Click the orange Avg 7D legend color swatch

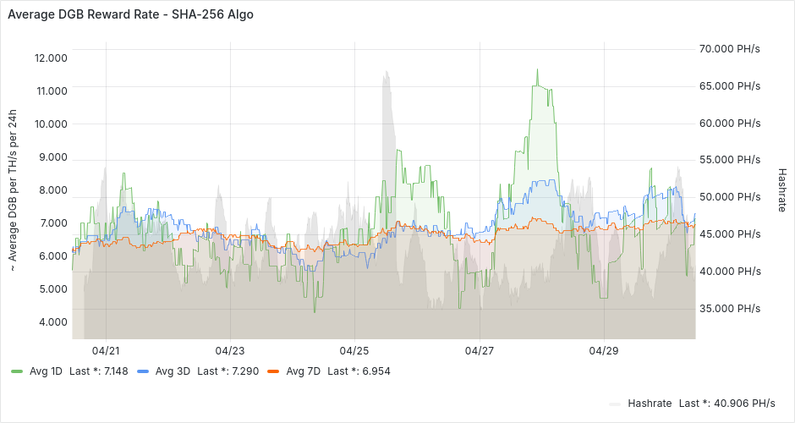coord(272,371)
